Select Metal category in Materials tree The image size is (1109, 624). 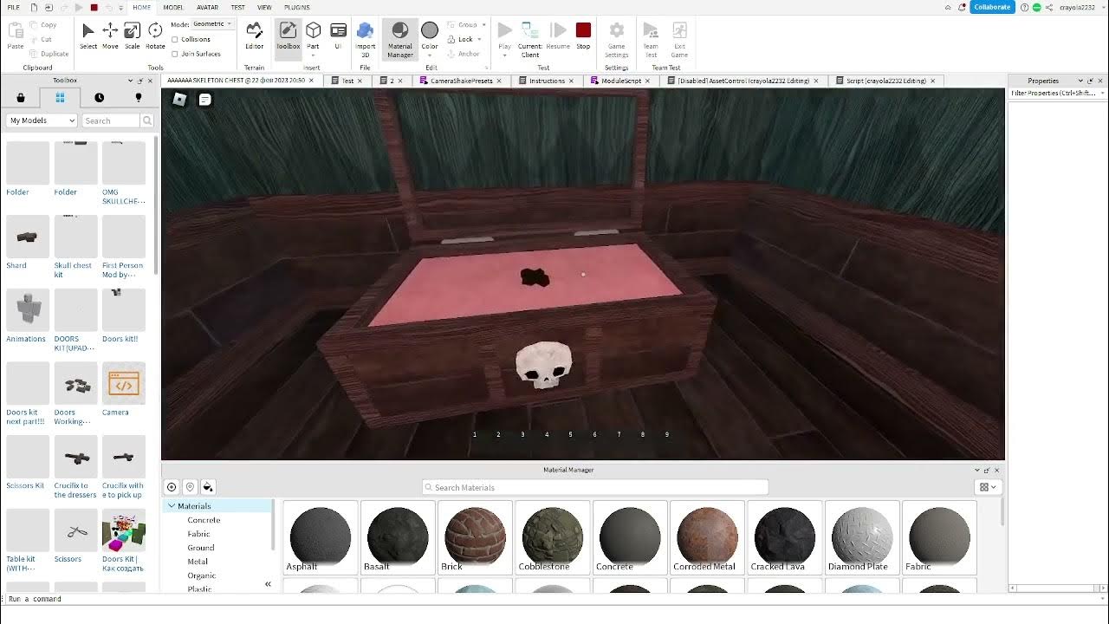(x=198, y=562)
